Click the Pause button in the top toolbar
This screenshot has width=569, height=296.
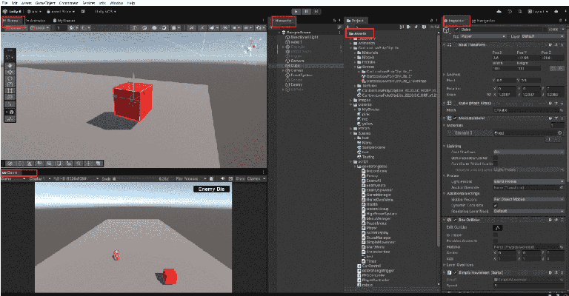pyautogui.click(x=306, y=12)
